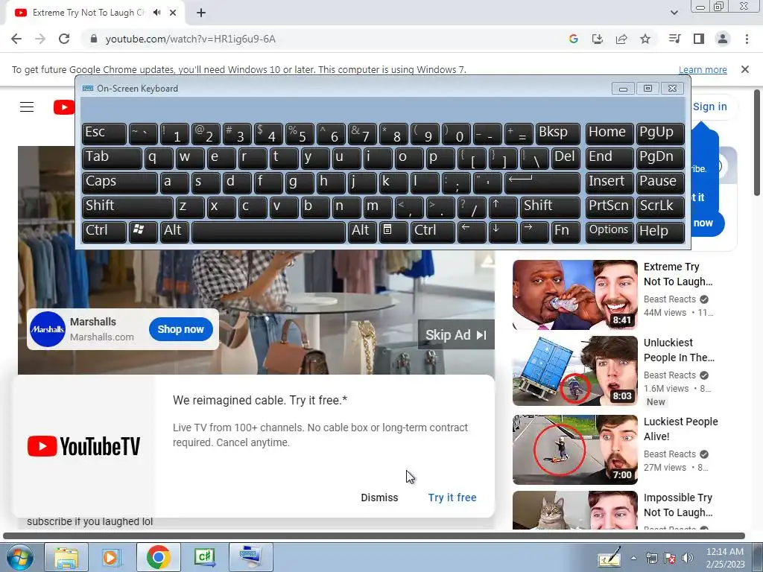The width and height of the screenshot is (763, 572).
Task: Toggle the right Ctrl key
Action: (x=433, y=232)
